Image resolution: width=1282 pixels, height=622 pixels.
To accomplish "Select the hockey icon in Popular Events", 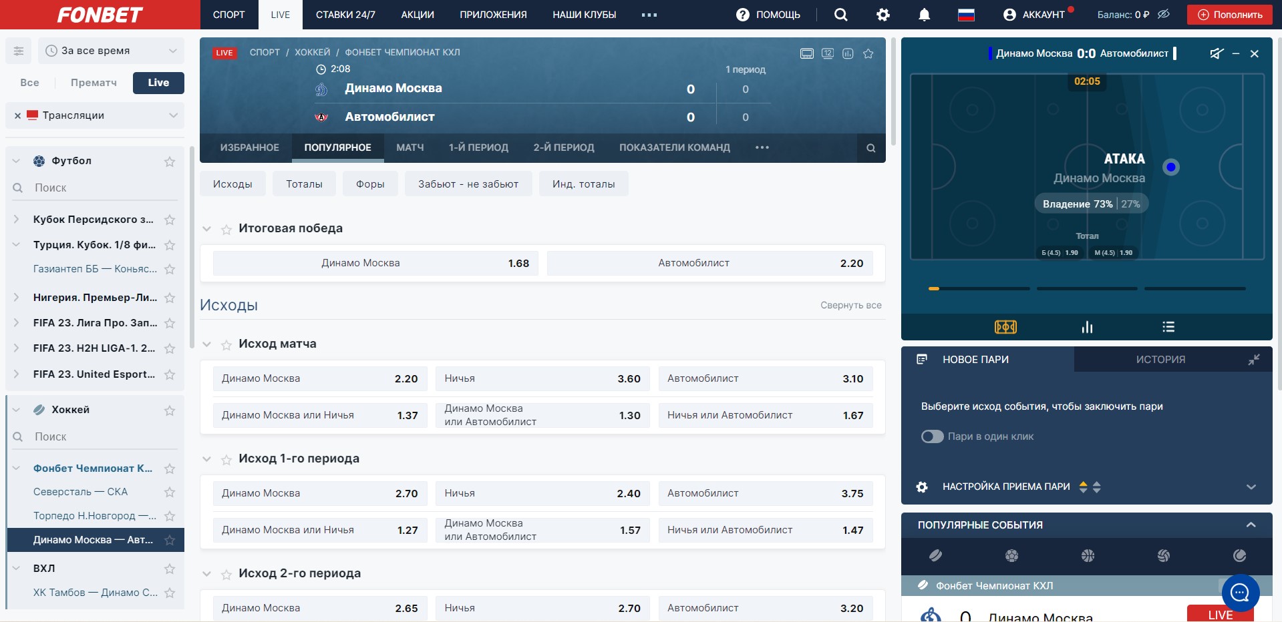I will click(x=935, y=555).
